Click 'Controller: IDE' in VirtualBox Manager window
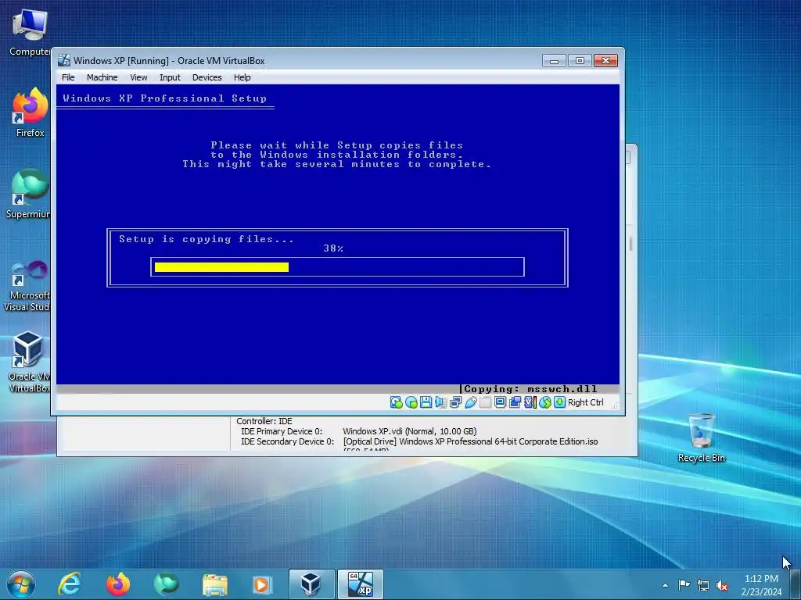Image resolution: width=801 pixels, height=600 pixels. point(264,421)
